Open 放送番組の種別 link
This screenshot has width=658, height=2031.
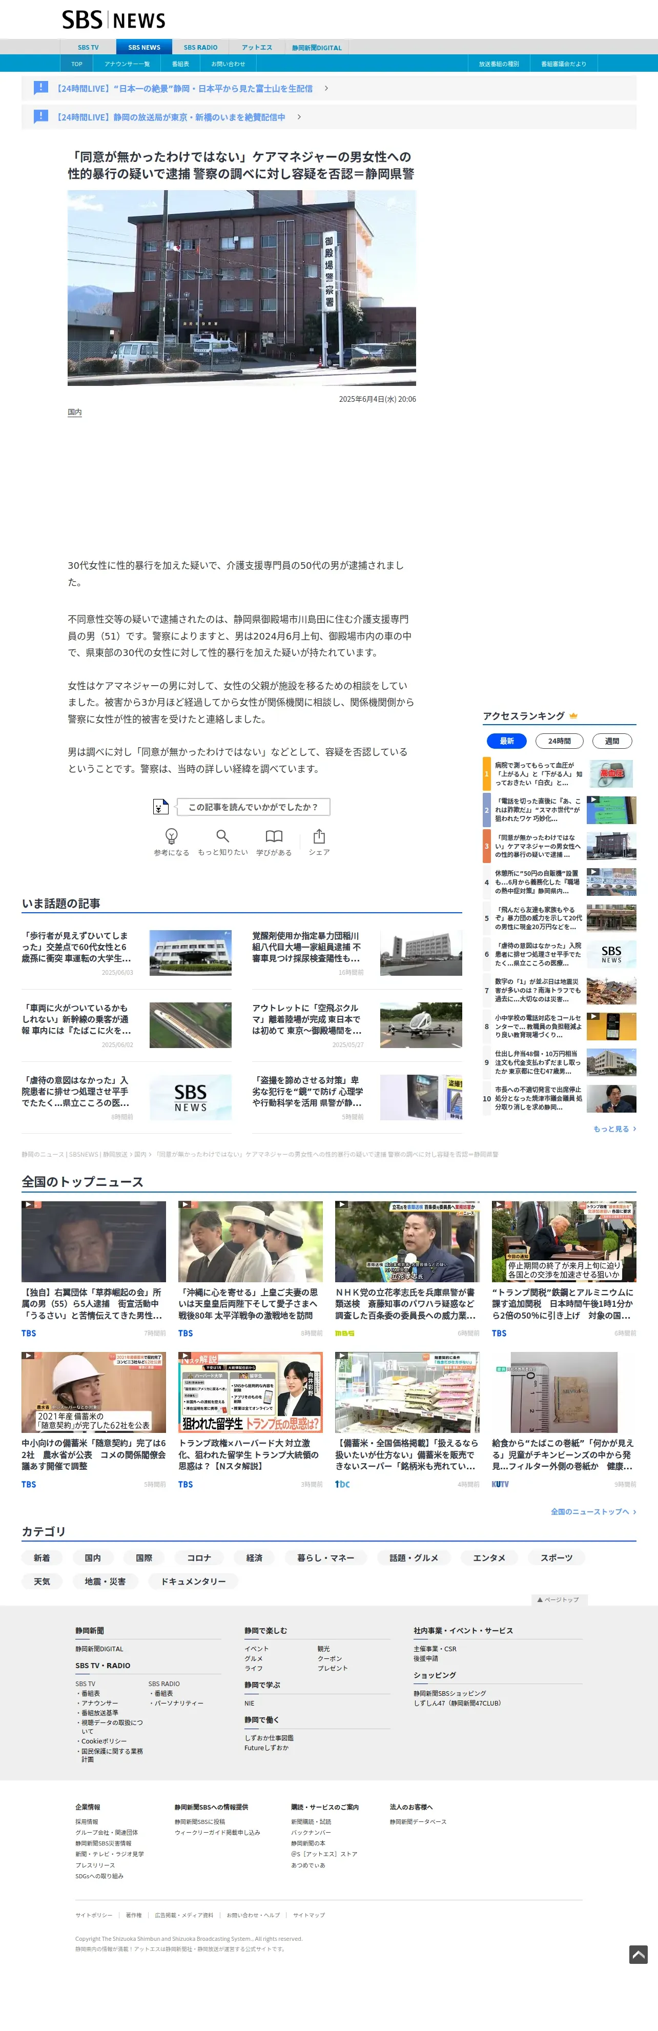click(499, 64)
